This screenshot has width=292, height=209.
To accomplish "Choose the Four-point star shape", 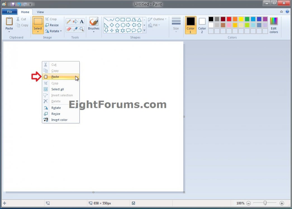I will click(x=112, y=30).
